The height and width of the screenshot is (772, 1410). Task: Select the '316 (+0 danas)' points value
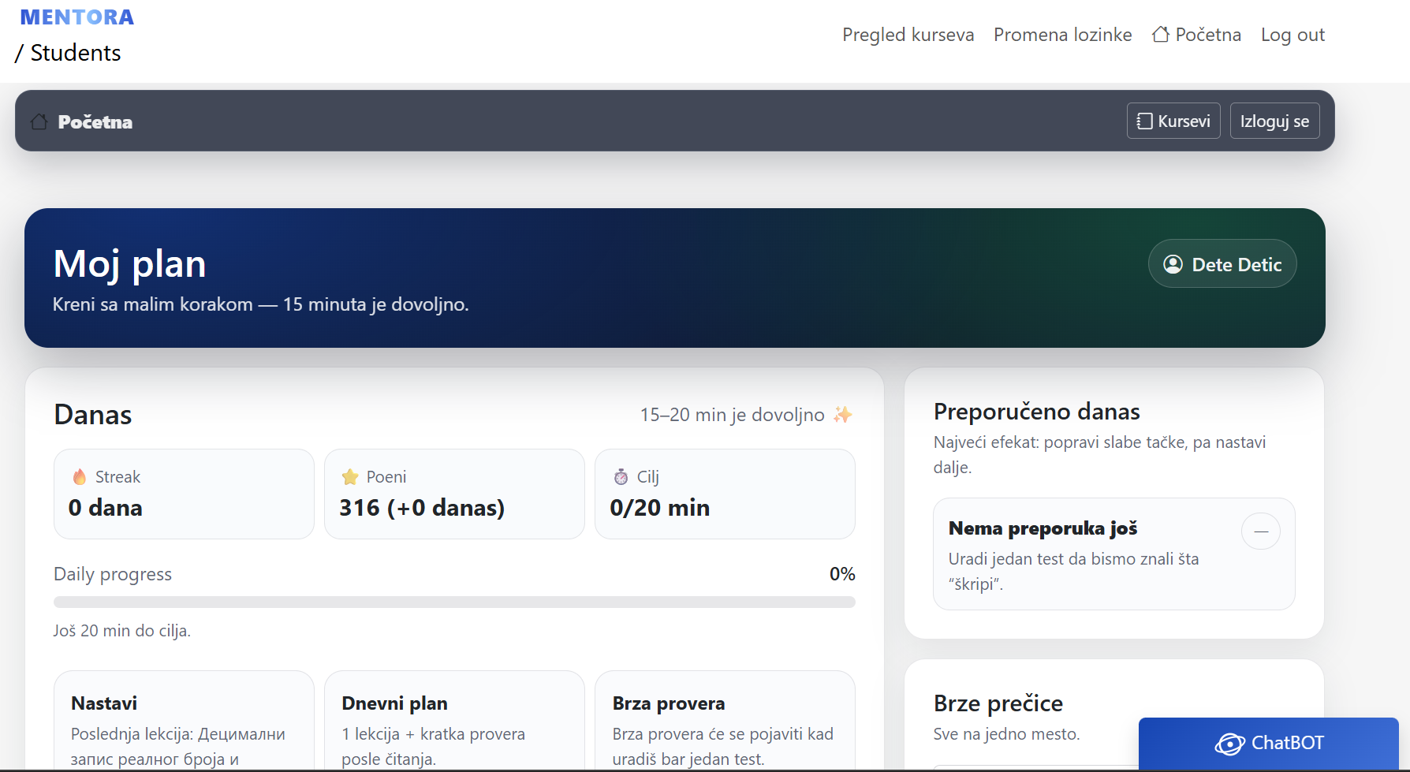pos(422,508)
